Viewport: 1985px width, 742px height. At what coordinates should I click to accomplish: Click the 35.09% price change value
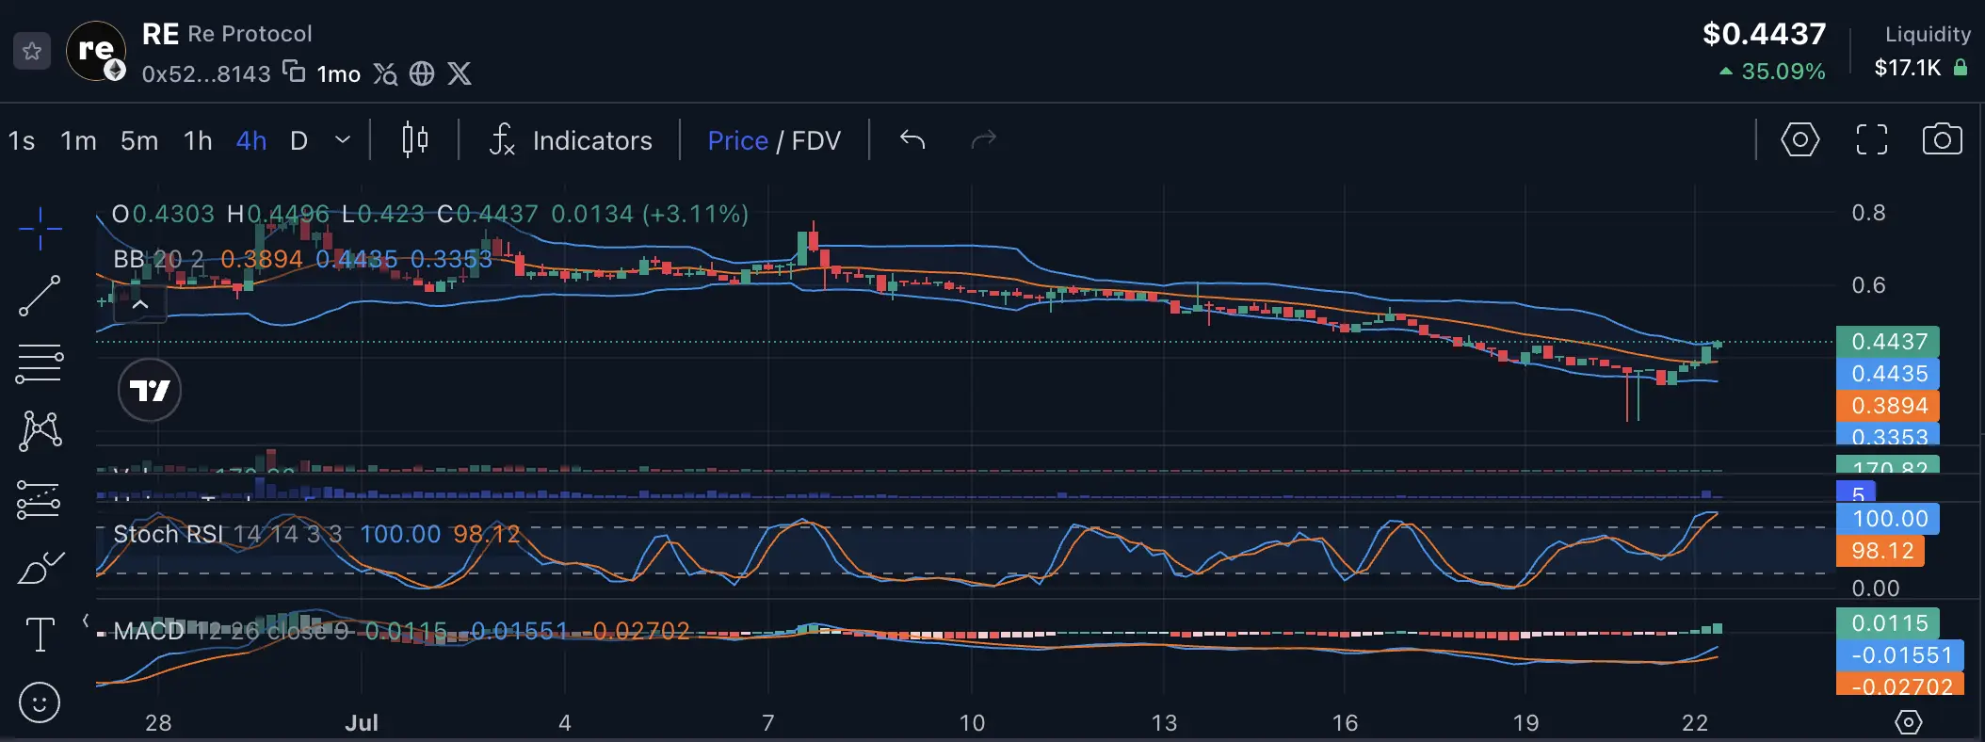coord(1783,72)
